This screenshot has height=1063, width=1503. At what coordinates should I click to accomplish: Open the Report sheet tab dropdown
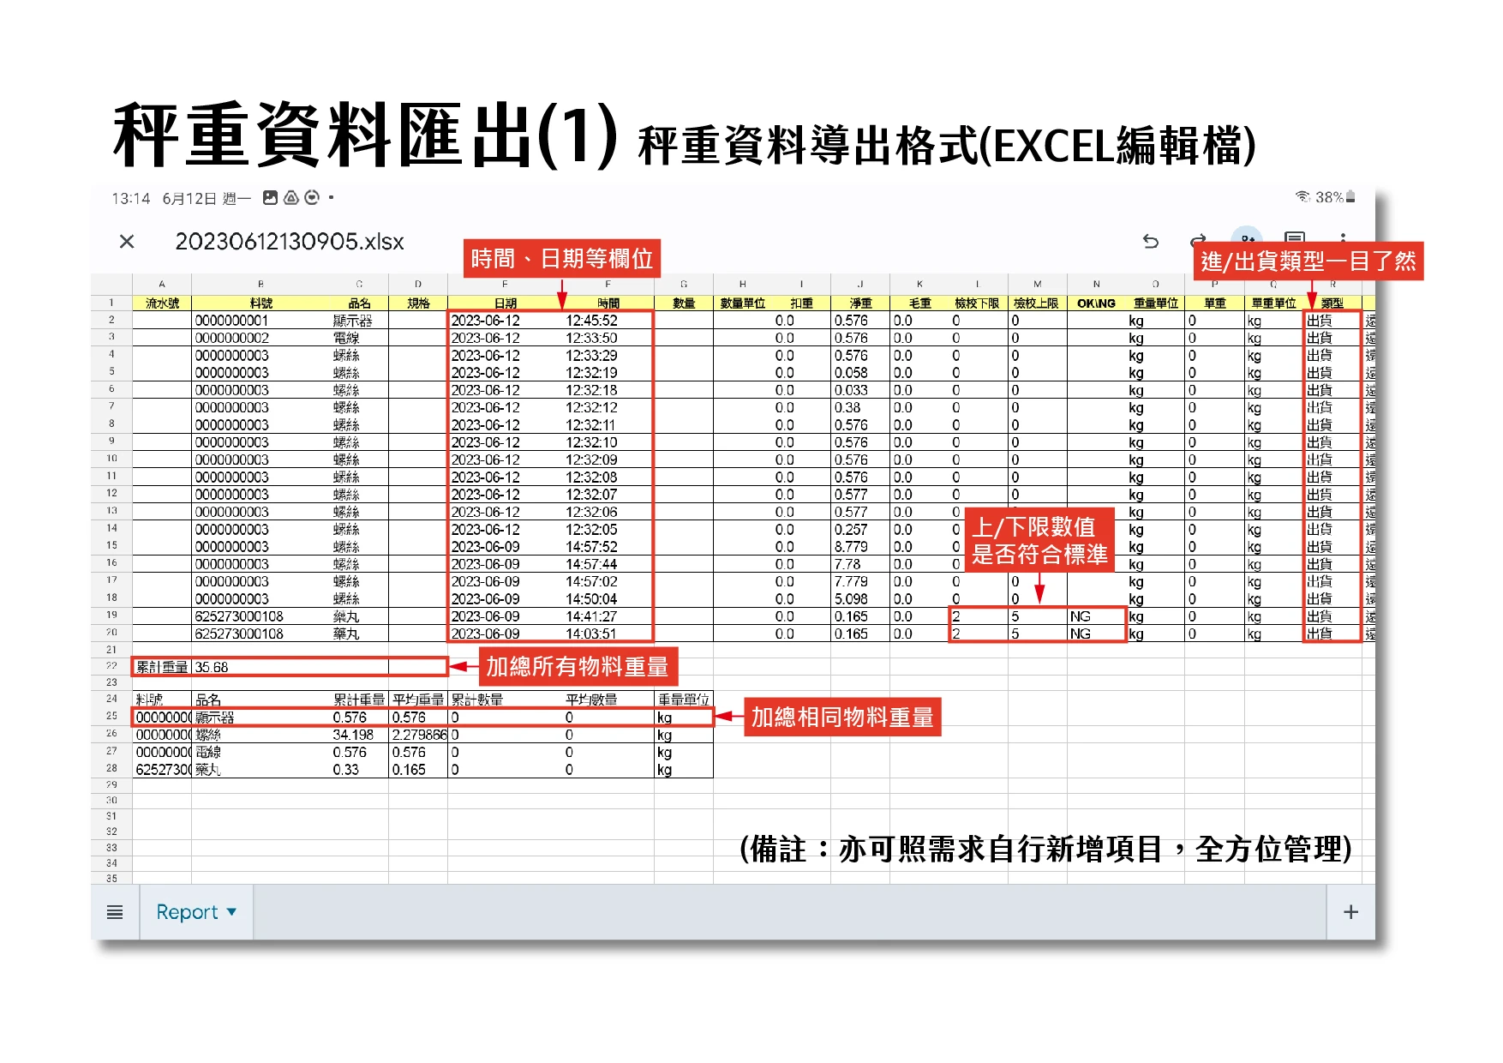tap(196, 912)
